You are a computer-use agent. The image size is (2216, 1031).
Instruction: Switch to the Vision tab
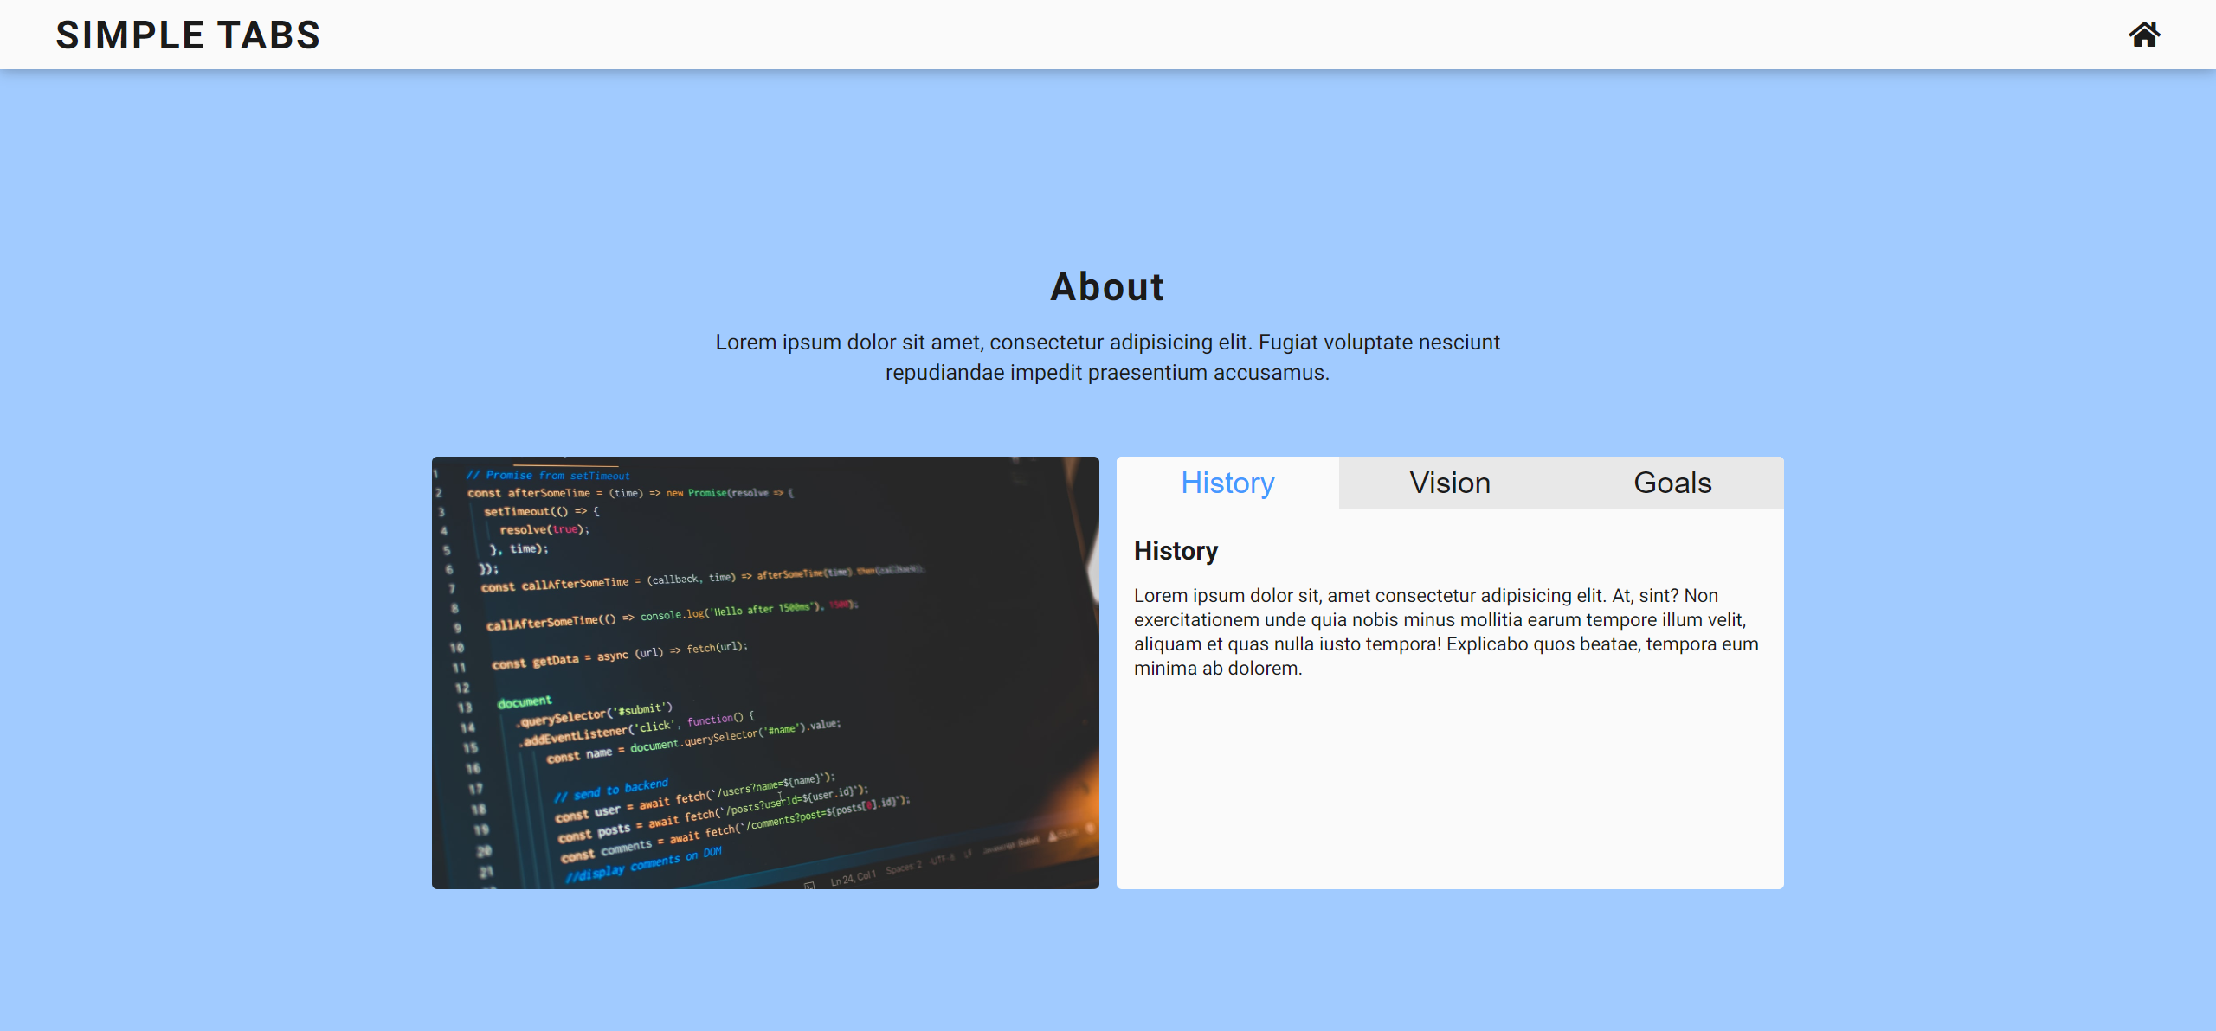(1450, 483)
